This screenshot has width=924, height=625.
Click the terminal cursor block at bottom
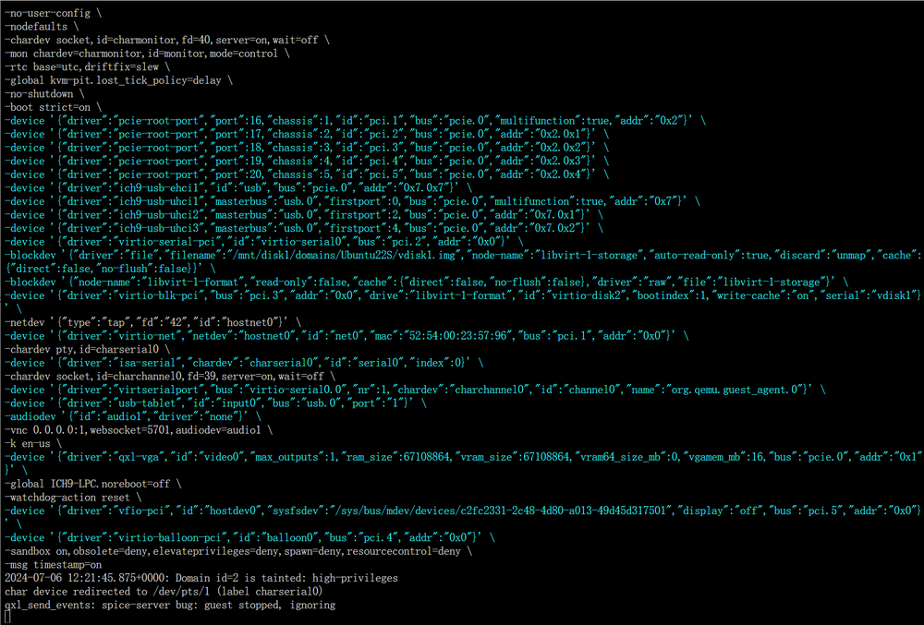7,618
